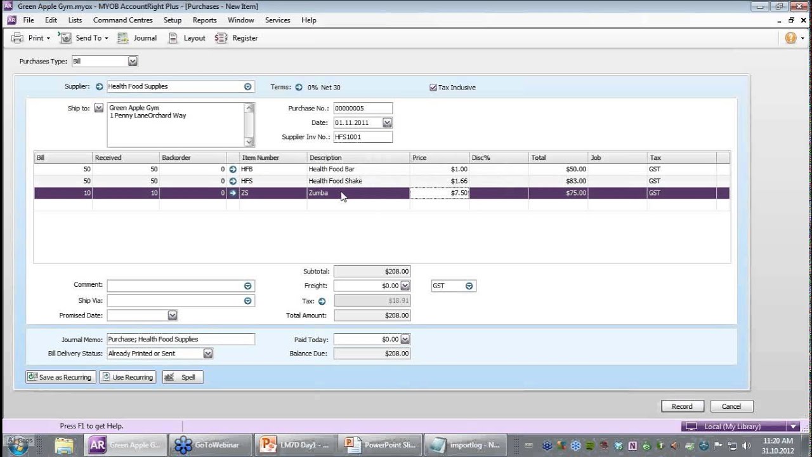Click the Purchase No. field
This screenshot has width=812, height=457.
pos(363,109)
